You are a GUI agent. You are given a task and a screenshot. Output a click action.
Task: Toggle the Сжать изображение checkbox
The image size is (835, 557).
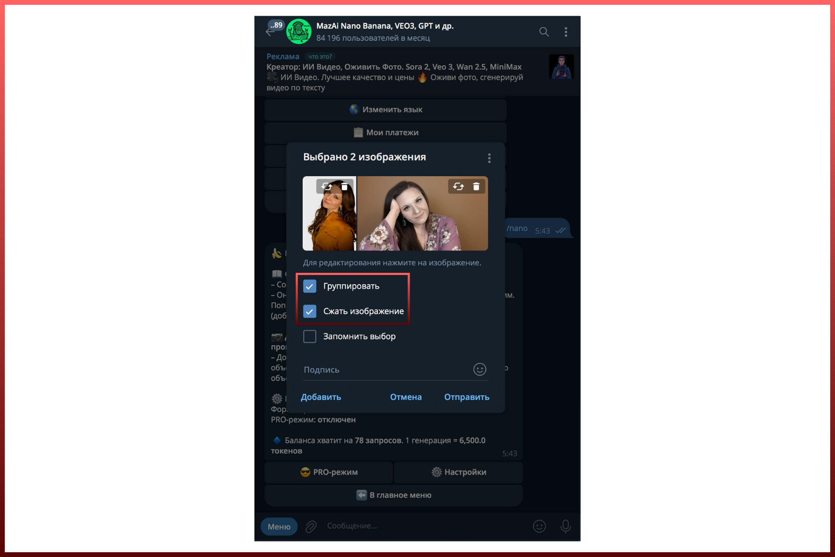pos(310,312)
